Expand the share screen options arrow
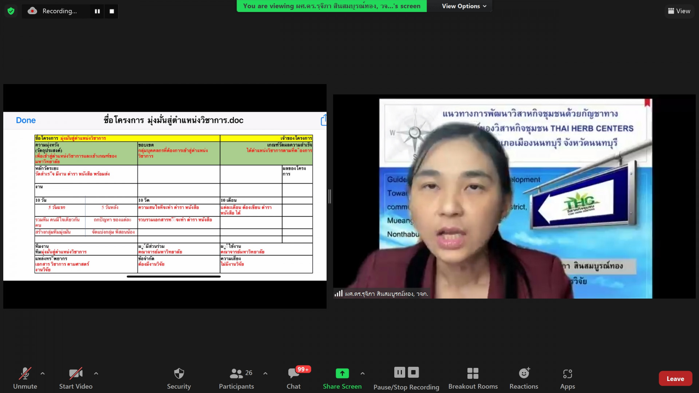Screen dimensions: 699x393 [363, 373]
